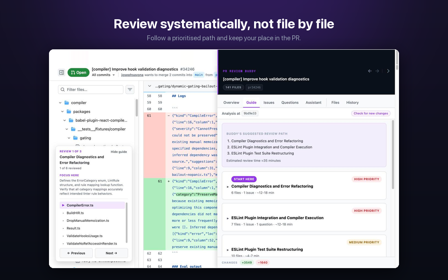Open the file filter options icon
448x280 pixels.
tap(130, 90)
